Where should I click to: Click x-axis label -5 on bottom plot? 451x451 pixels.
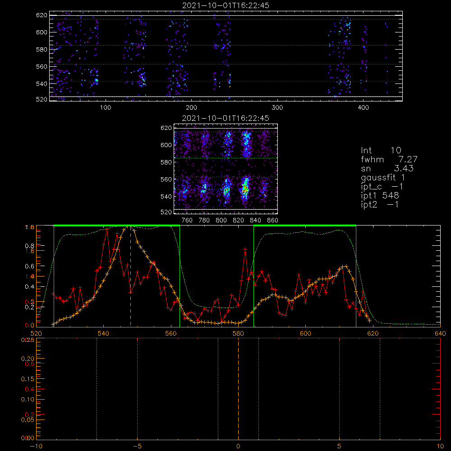pyautogui.click(x=137, y=446)
